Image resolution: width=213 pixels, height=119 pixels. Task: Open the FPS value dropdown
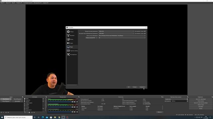[x=122, y=38]
